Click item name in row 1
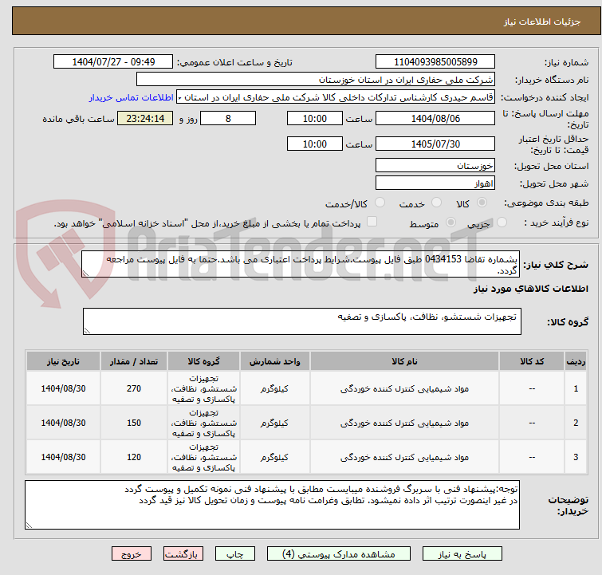The height and width of the screenshot is (575, 602). [404, 388]
